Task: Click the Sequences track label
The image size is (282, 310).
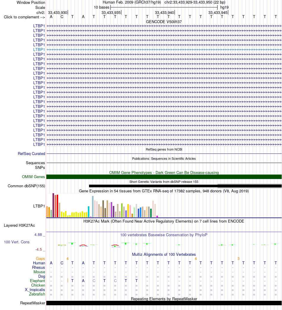Action: 35,163
